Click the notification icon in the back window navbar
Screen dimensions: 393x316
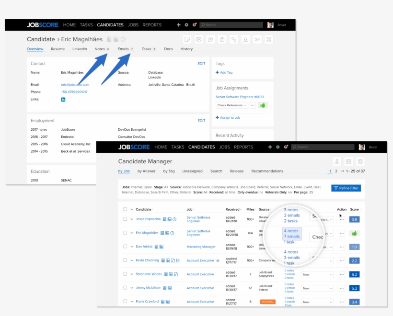(x=194, y=24)
